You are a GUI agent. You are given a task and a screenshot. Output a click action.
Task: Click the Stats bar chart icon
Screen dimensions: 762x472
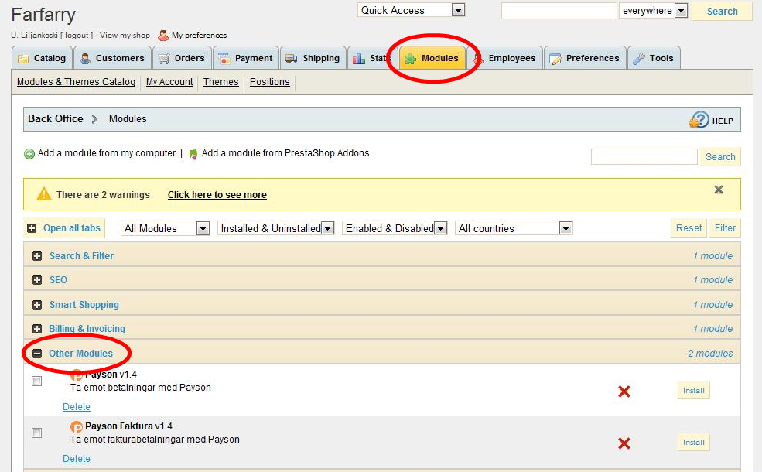(x=359, y=59)
